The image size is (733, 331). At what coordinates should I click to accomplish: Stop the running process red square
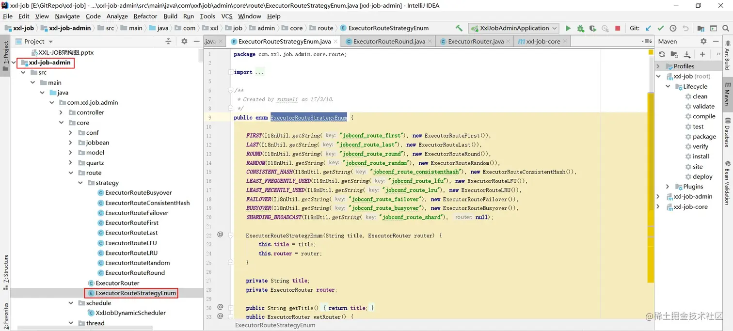pos(617,28)
